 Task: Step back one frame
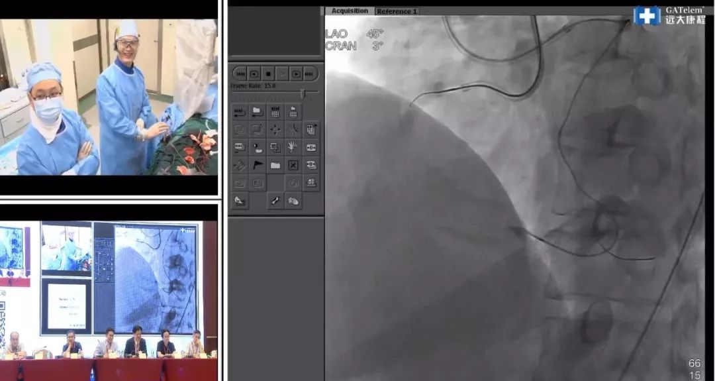254,74
